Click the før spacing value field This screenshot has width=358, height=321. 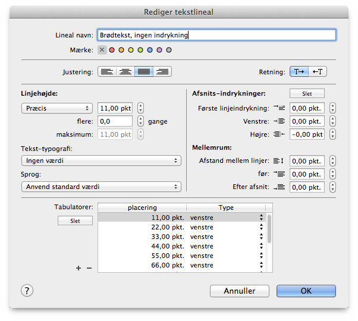[307, 174]
